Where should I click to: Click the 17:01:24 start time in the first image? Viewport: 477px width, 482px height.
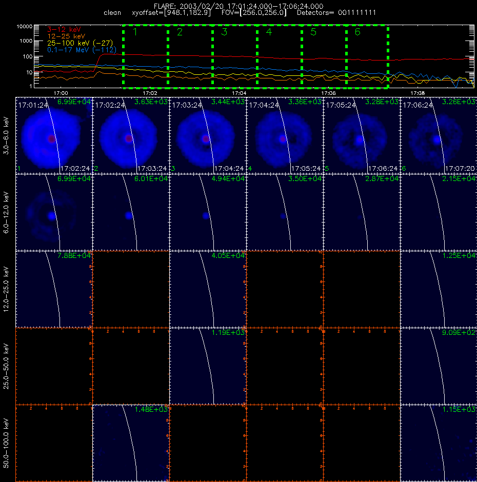[x=33, y=106]
